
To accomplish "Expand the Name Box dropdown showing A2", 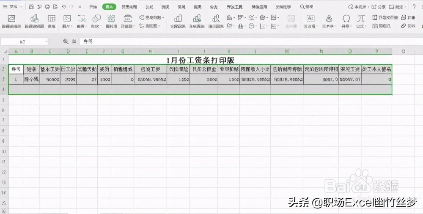I will (46, 41).
